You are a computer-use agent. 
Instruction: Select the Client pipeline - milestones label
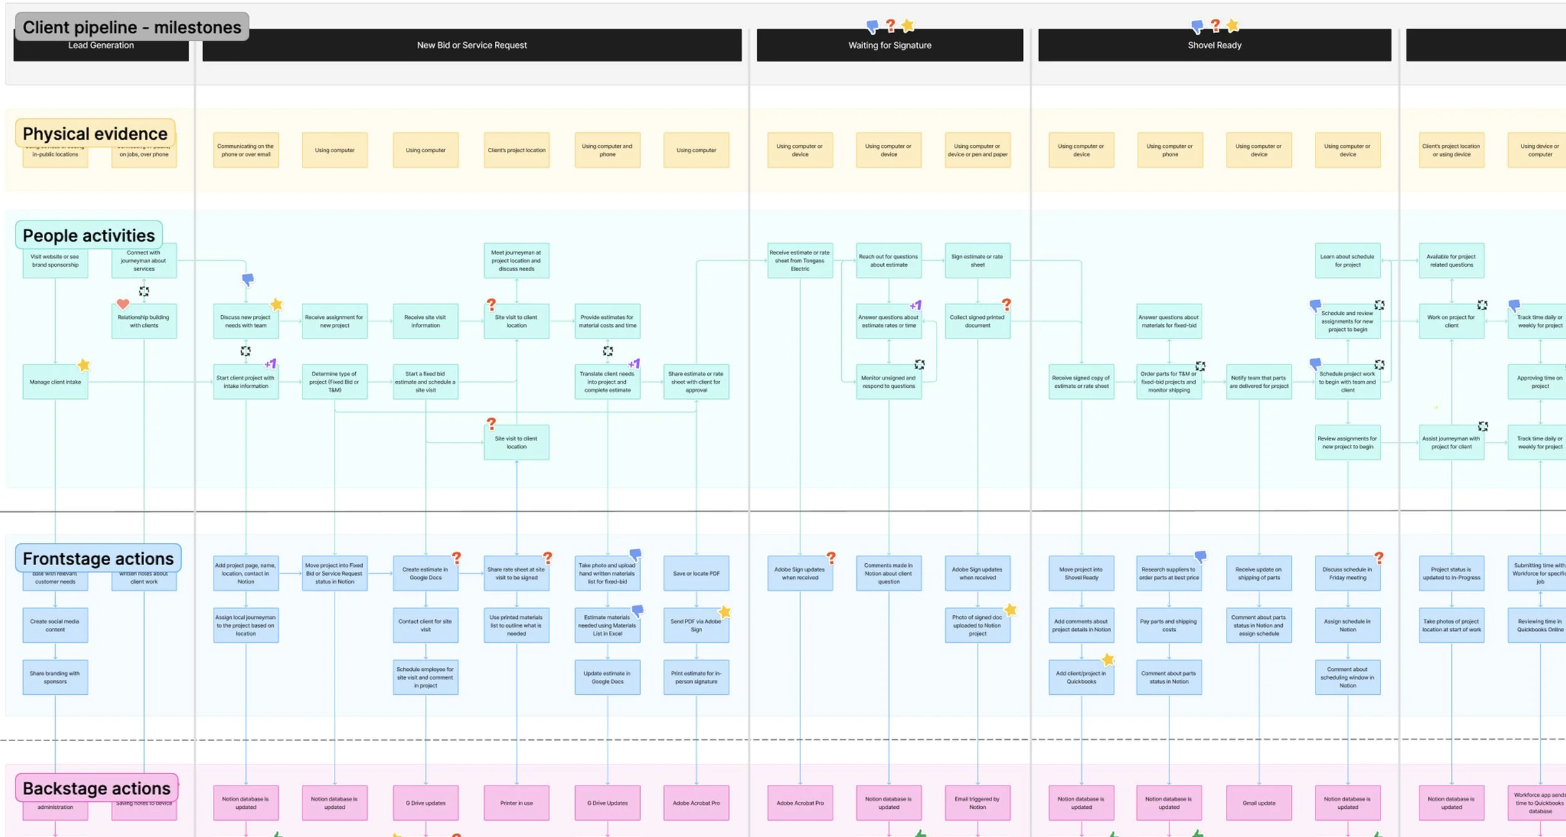click(132, 27)
